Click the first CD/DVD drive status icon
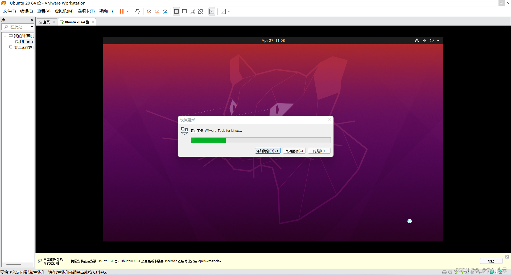511x275 pixels. coord(450,272)
